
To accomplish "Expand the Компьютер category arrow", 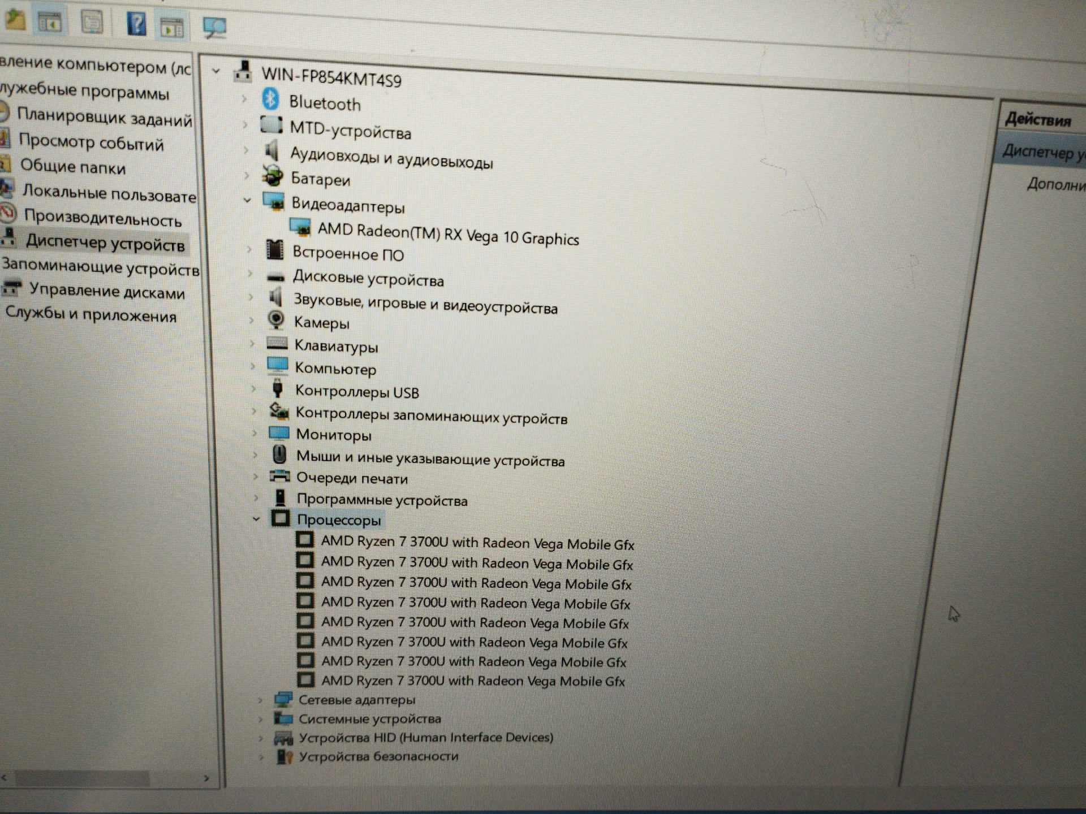I will coord(253,366).
